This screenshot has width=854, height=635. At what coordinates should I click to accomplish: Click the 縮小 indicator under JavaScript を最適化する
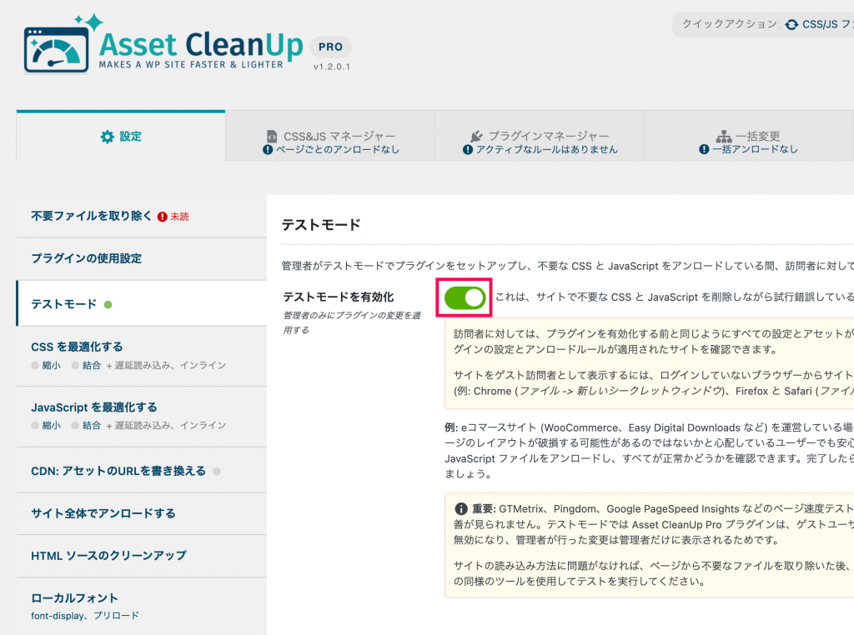pos(47,426)
